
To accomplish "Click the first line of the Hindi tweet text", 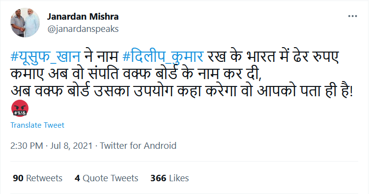I will 174,57.
